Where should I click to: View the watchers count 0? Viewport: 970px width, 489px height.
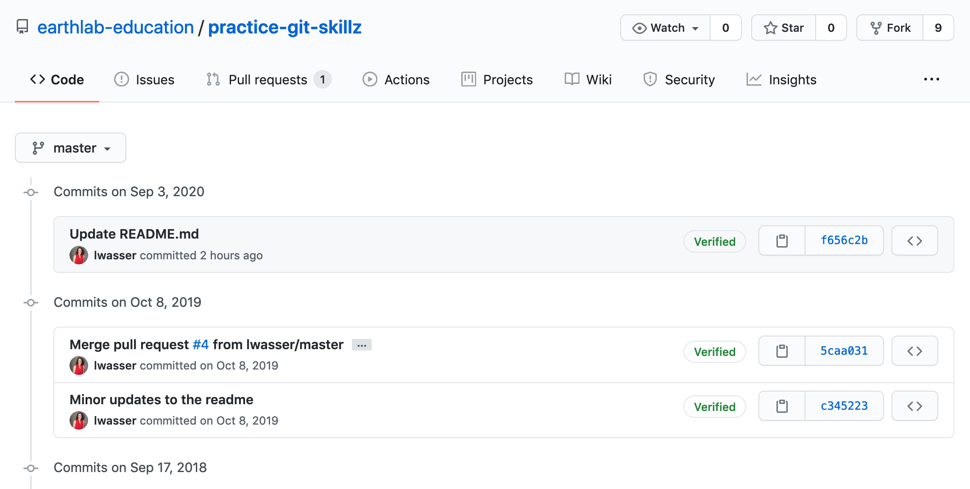726,28
